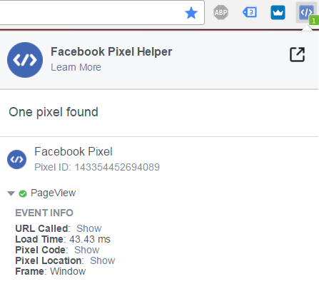Image resolution: width=319 pixels, height=284 pixels.
Task: Click the large Pixel Helper logo
Action: (x=25, y=60)
